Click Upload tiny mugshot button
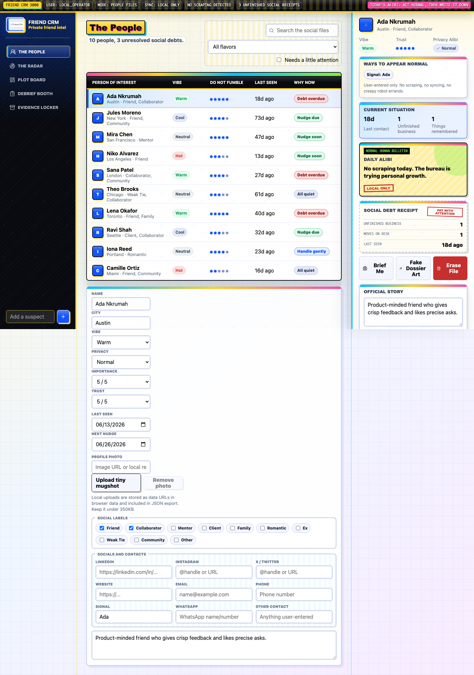Image resolution: width=474 pixels, height=675 pixels. click(x=116, y=483)
